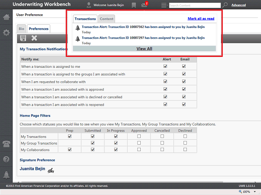Uncheck Prep for My Collaborations
The height and width of the screenshot is (195, 261).
(70, 149)
